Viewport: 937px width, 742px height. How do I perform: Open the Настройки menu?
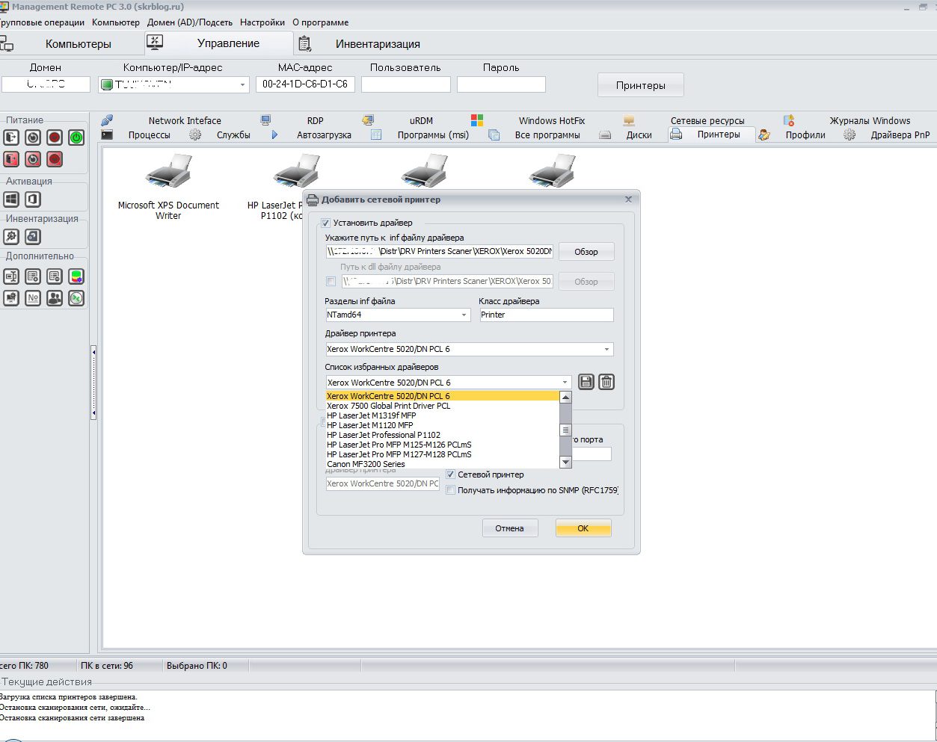262,22
